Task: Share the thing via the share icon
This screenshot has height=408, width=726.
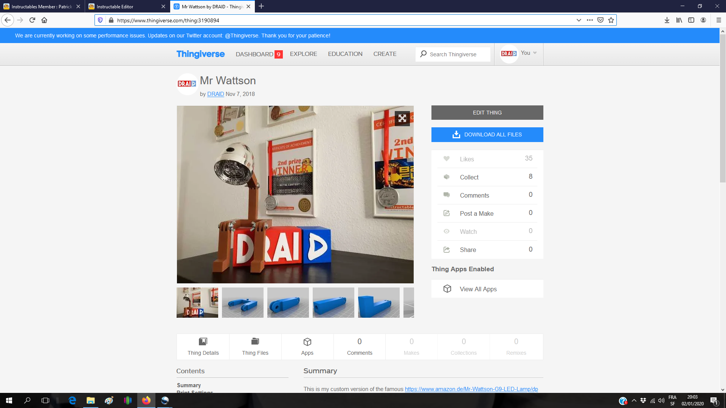Action: tap(447, 249)
